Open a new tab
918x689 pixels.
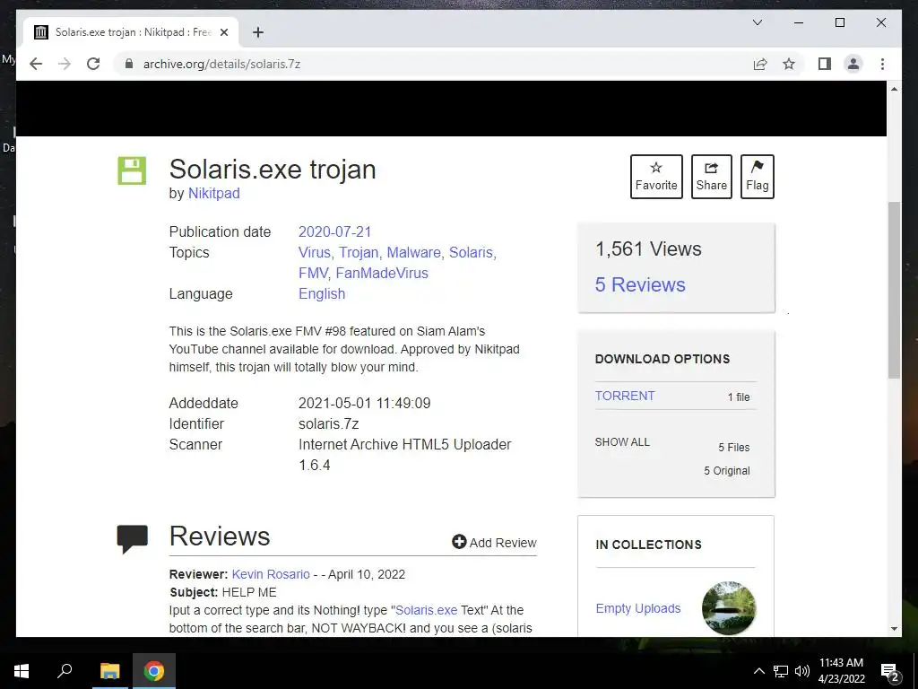pos(258,32)
